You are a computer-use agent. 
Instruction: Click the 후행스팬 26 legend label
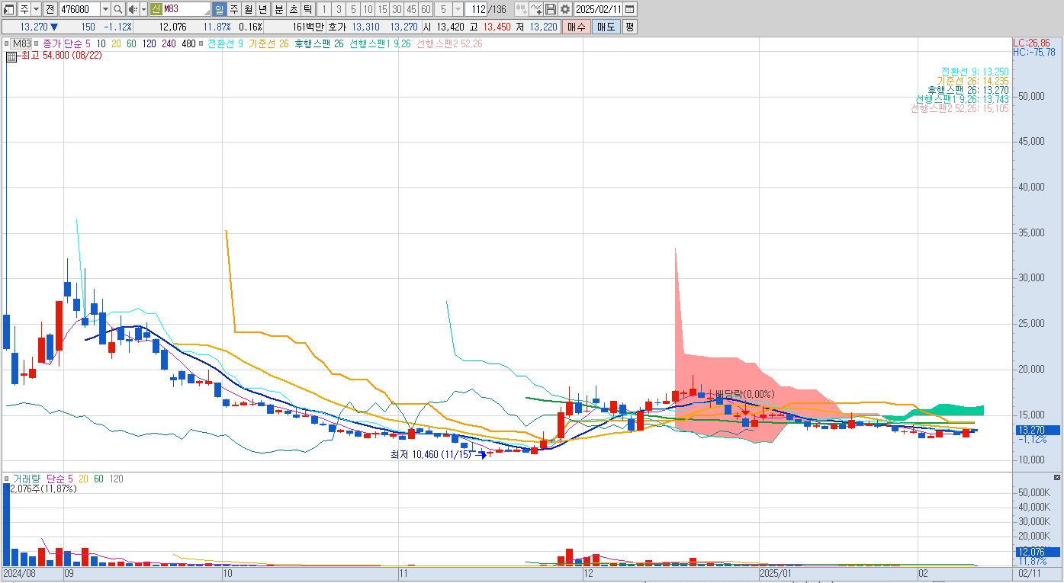pyautogui.click(x=319, y=44)
